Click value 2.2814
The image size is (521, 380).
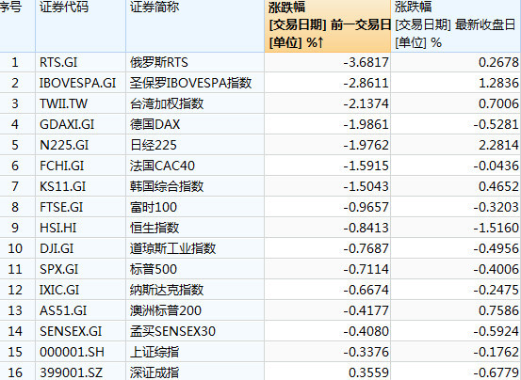[498, 145]
